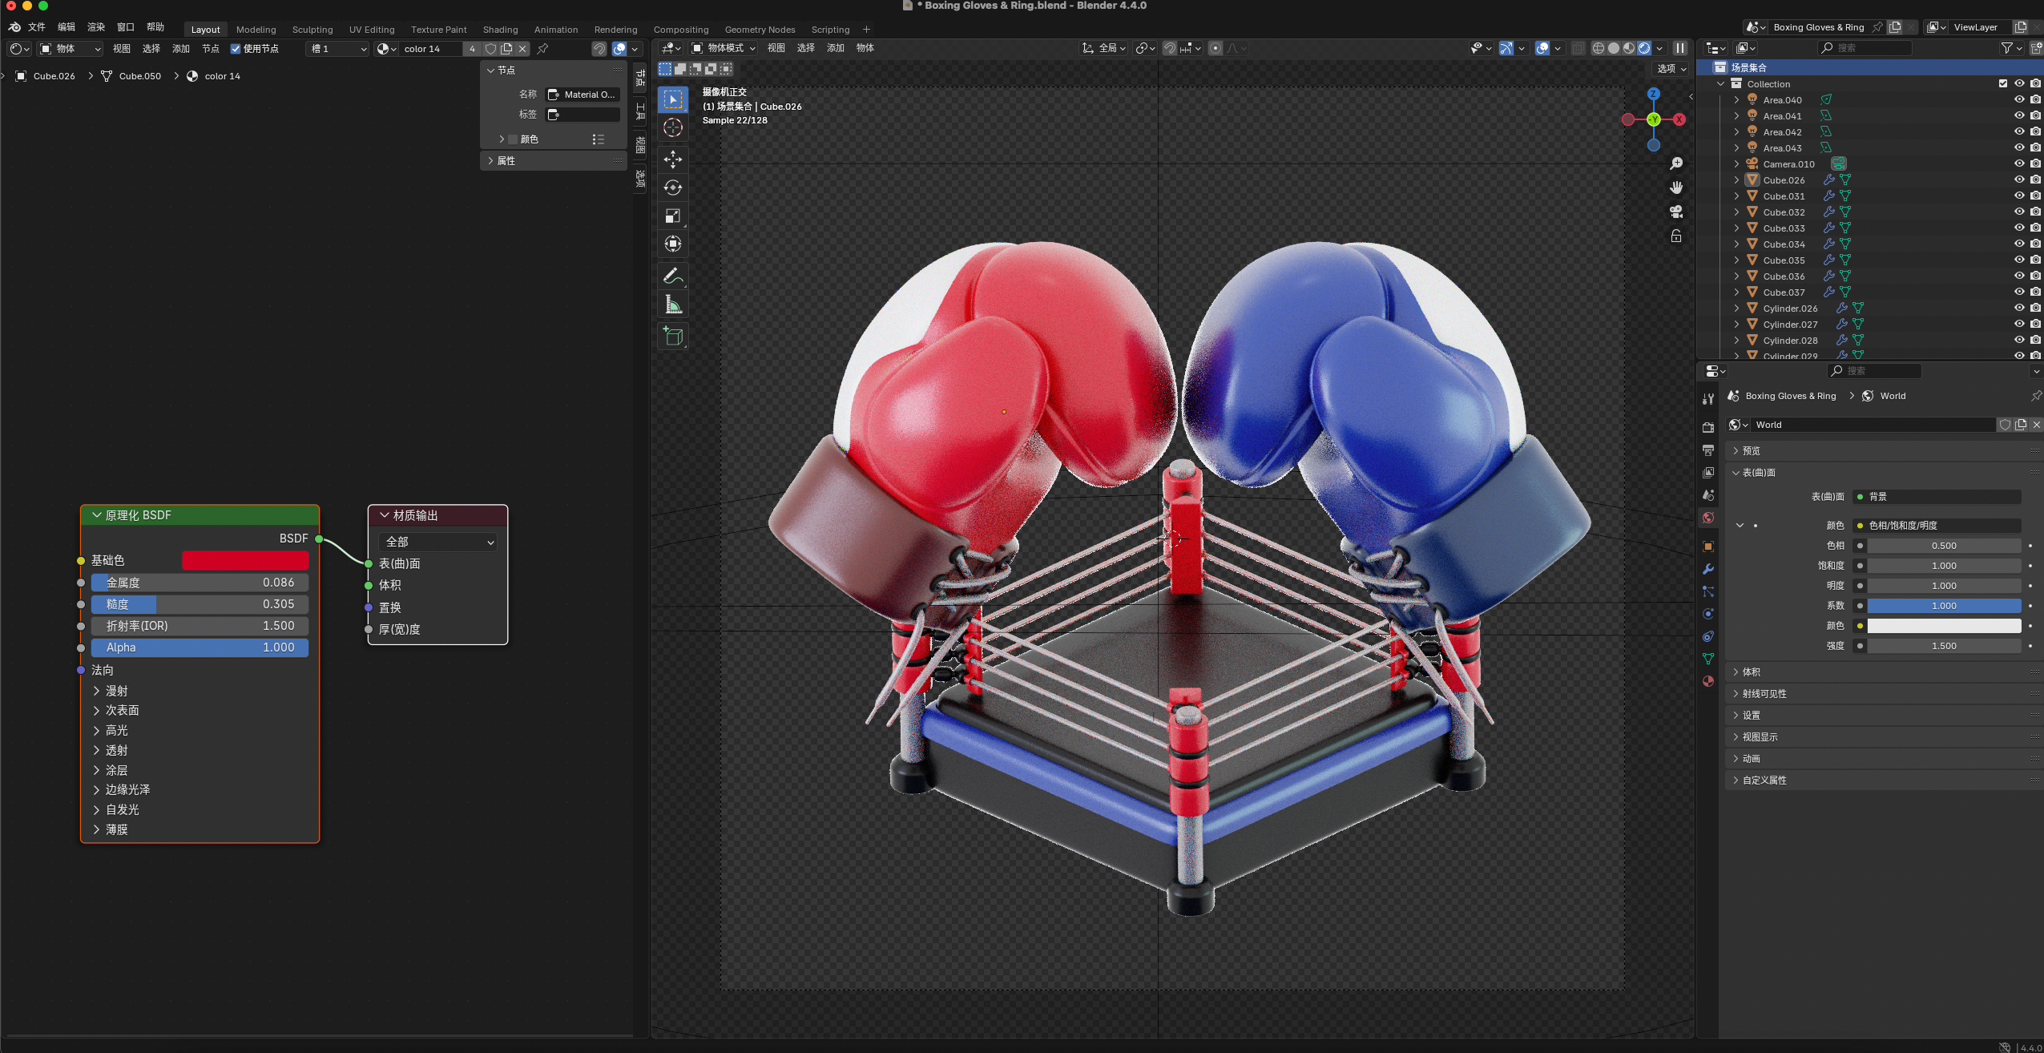Select the Add Cube tool
The width and height of the screenshot is (2044, 1053).
(673, 337)
